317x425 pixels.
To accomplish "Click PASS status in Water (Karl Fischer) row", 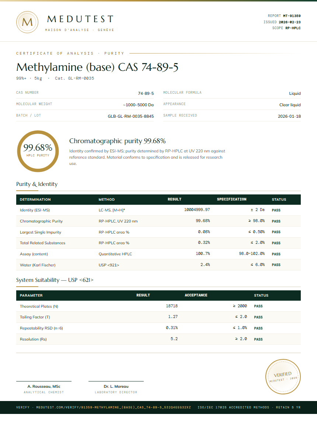I will (x=276, y=265).
